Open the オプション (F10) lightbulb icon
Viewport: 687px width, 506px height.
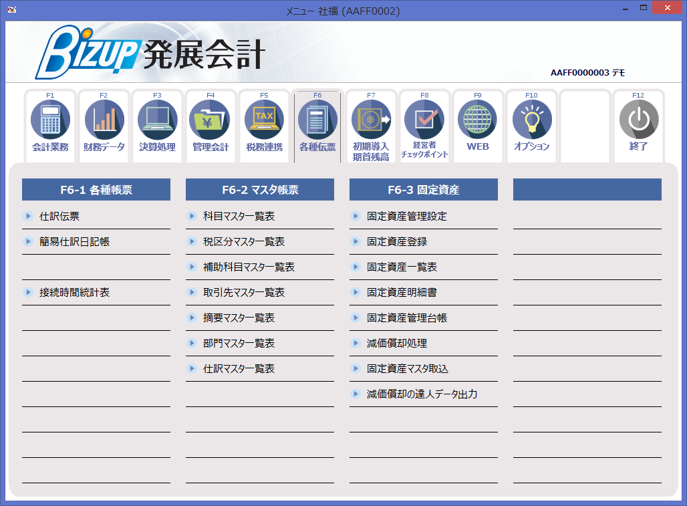tap(531, 126)
